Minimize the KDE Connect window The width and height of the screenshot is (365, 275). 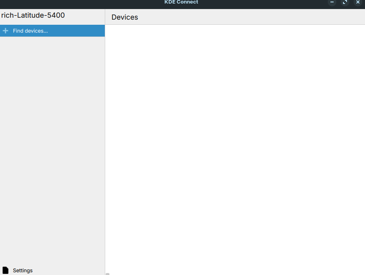click(x=332, y=2)
